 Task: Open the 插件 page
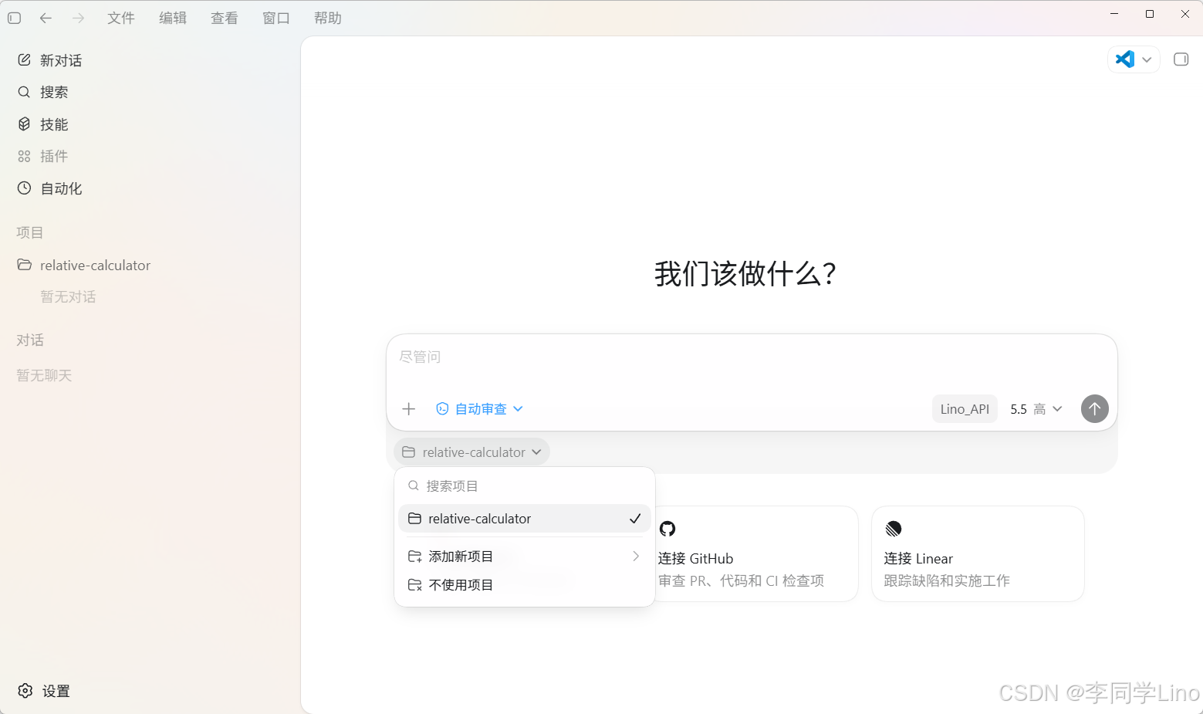[150, 156]
